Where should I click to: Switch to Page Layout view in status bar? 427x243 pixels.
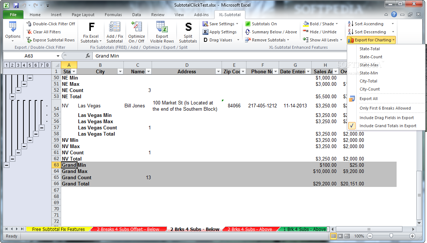340,236
